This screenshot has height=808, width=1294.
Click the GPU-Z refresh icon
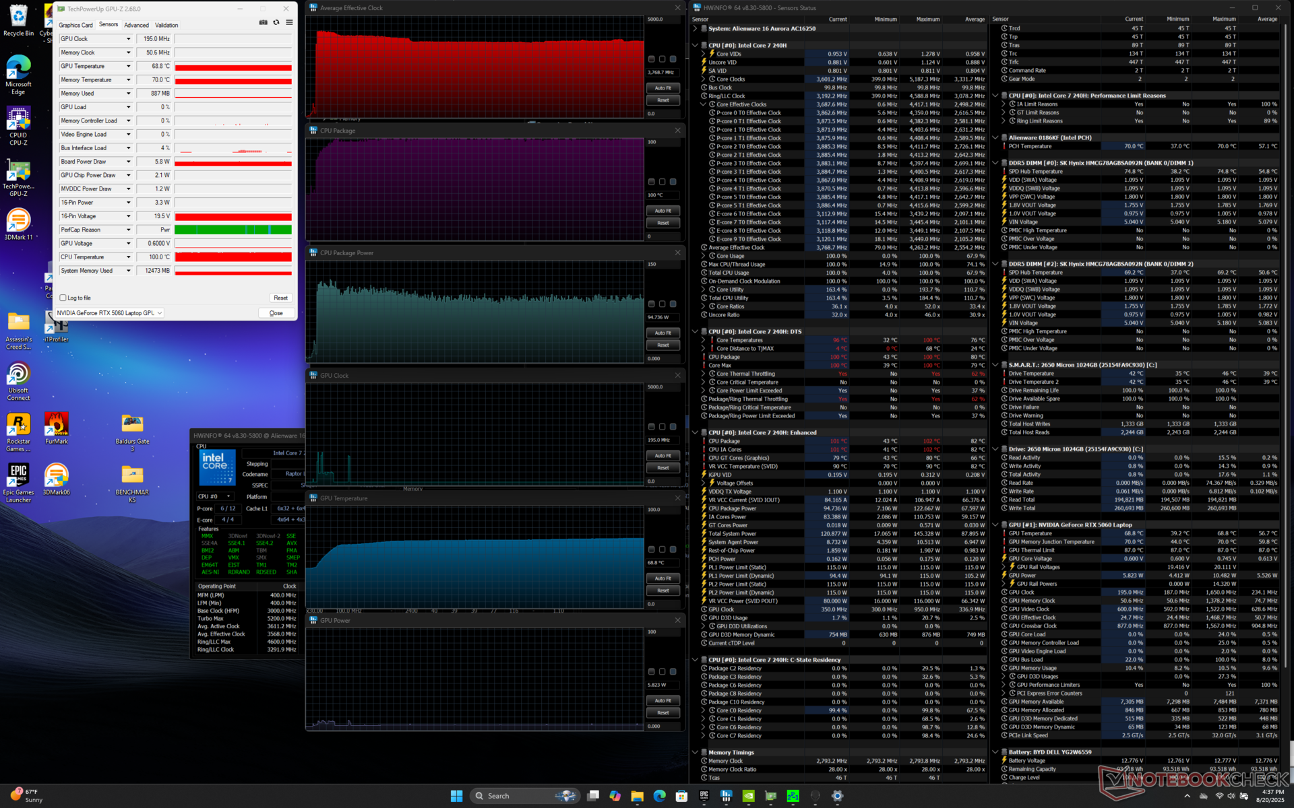tap(276, 22)
